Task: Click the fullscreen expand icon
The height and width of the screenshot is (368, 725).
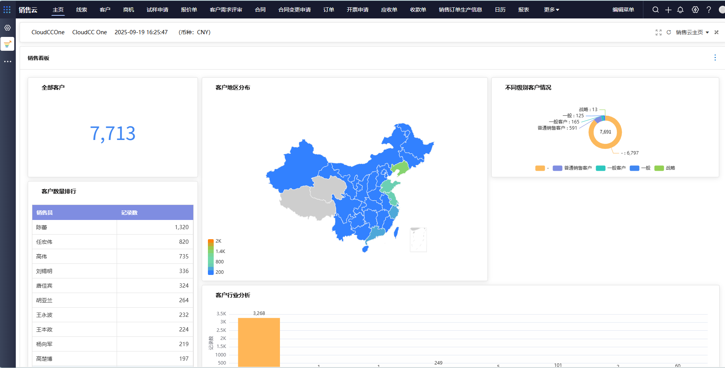Action: 658,32
